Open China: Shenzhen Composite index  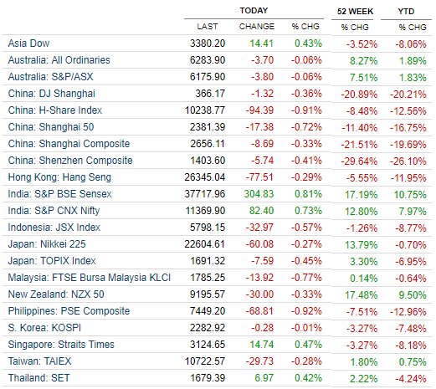(70, 161)
